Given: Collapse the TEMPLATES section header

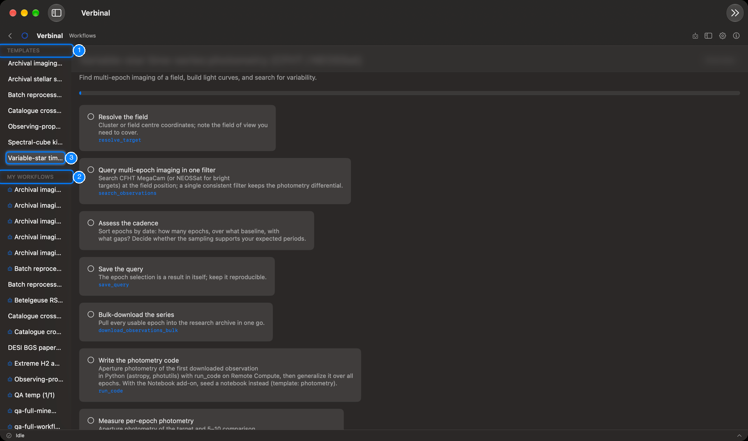Looking at the screenshot, I should (x=36, y=50).
